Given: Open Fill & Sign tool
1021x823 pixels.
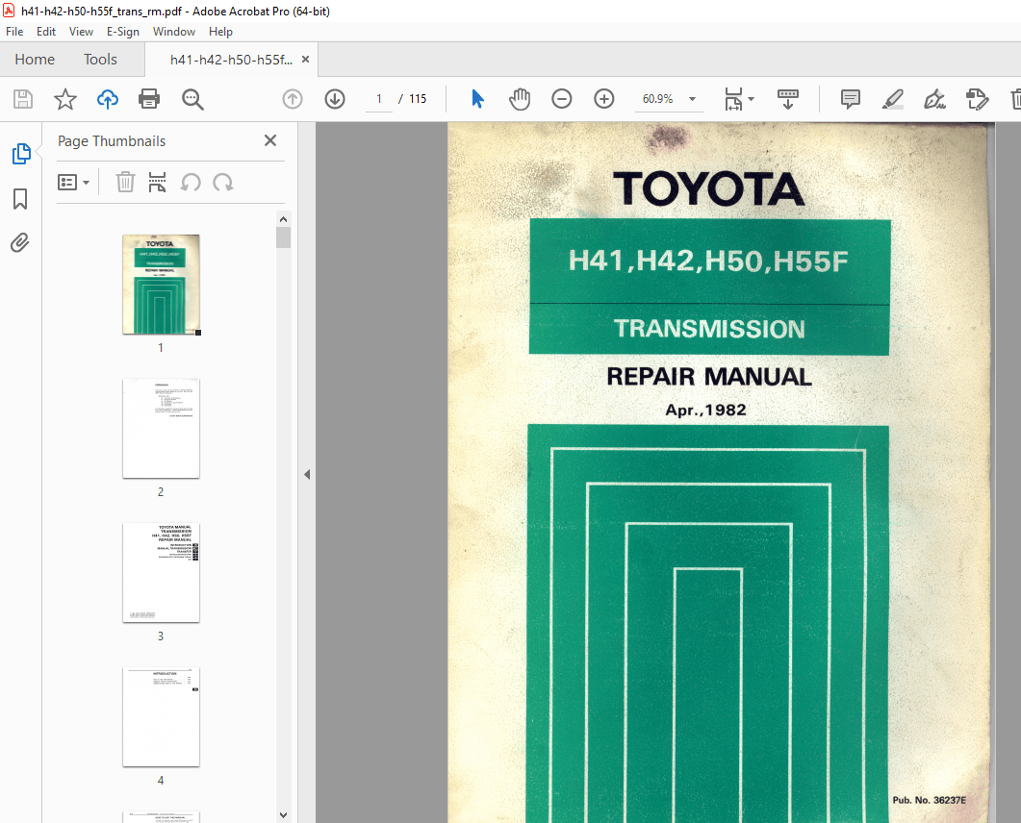Looking at the screenshot, I should (x=934, y=99).
